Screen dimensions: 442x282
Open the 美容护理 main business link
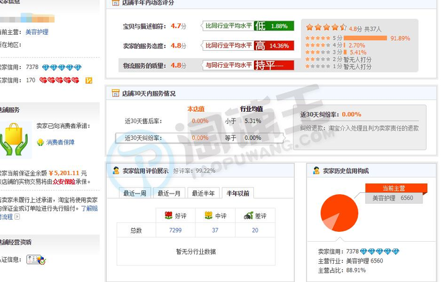(36, 31)
